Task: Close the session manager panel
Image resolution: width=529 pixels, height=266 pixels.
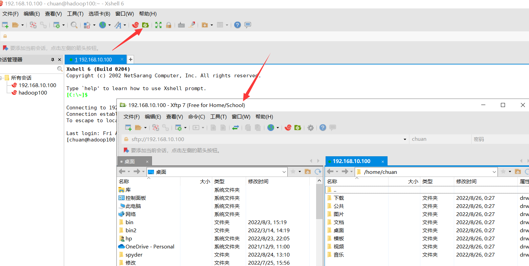Action: tap(60, 59)
